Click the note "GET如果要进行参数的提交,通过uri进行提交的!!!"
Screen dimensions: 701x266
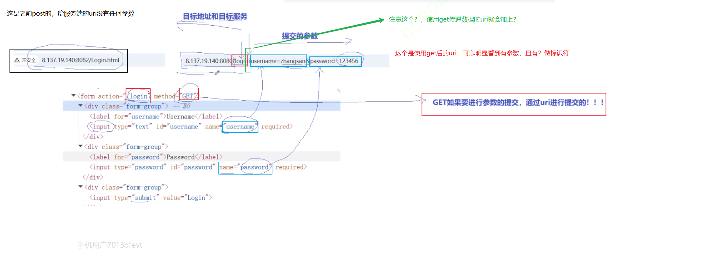518,102
